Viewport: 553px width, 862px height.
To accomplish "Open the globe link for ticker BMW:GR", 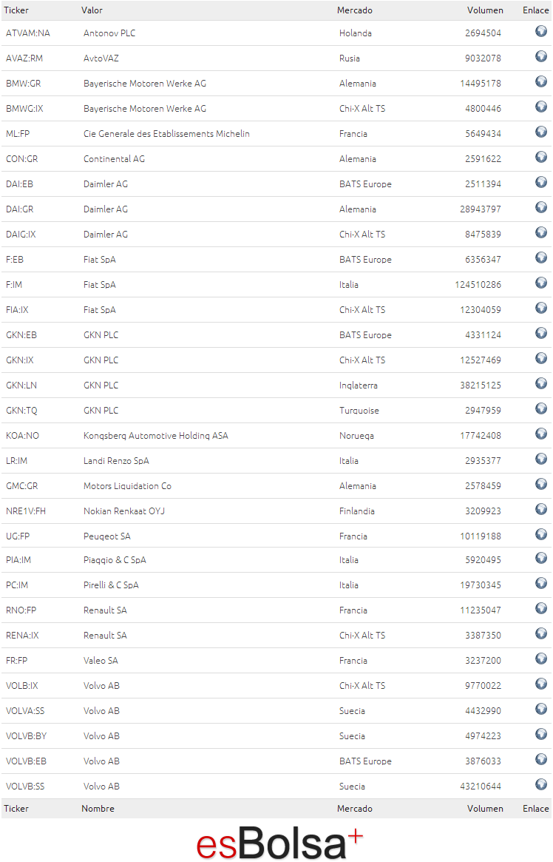I will coord(541,81).
